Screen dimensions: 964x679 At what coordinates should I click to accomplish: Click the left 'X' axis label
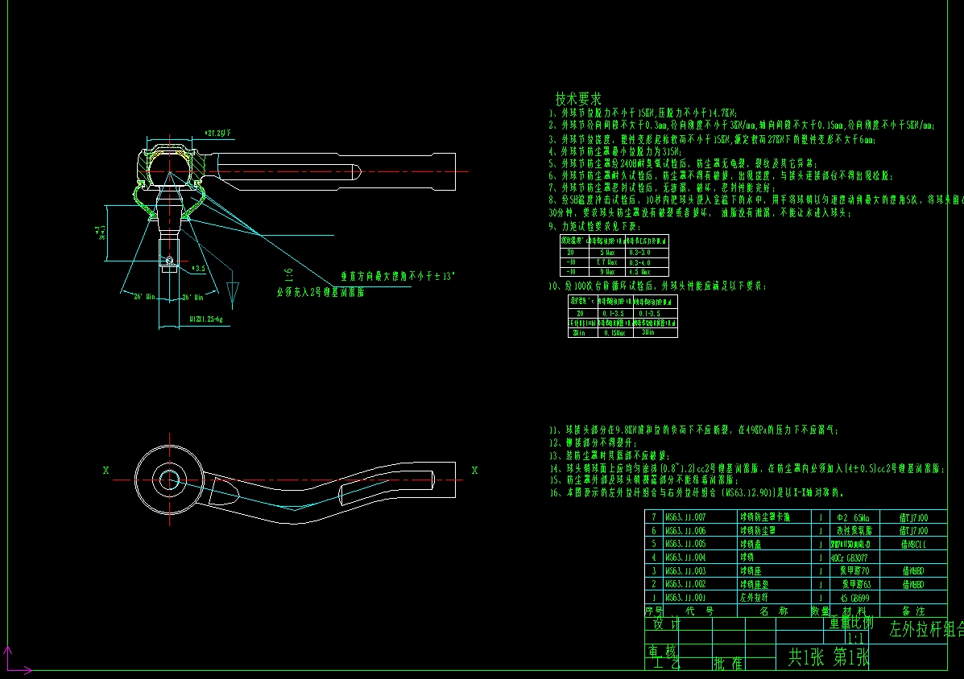(x=106, y=471)
